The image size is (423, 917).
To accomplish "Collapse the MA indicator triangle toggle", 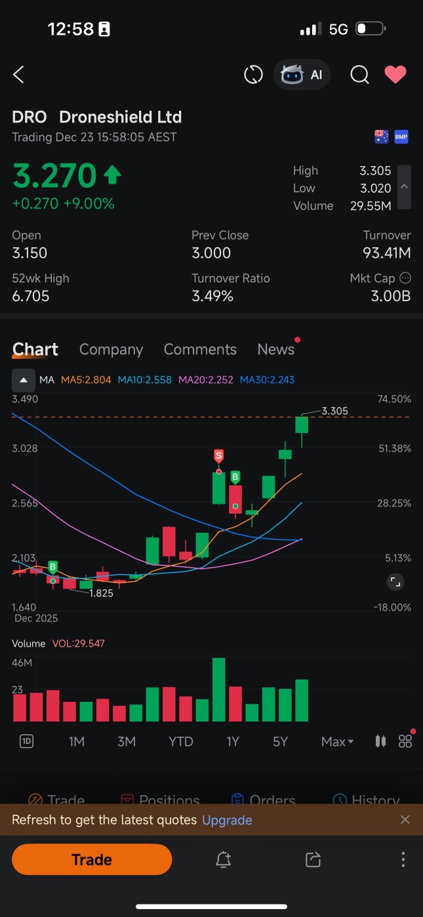I will (x=23, y=380).
